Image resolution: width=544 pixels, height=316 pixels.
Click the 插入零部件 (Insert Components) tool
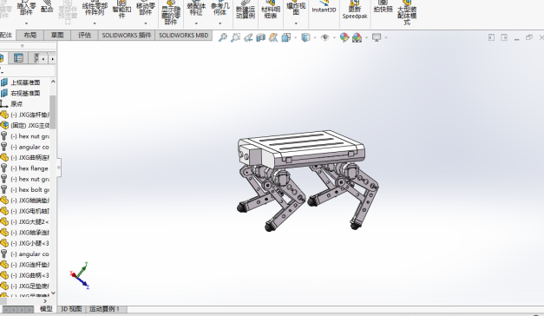click(26, 9)
